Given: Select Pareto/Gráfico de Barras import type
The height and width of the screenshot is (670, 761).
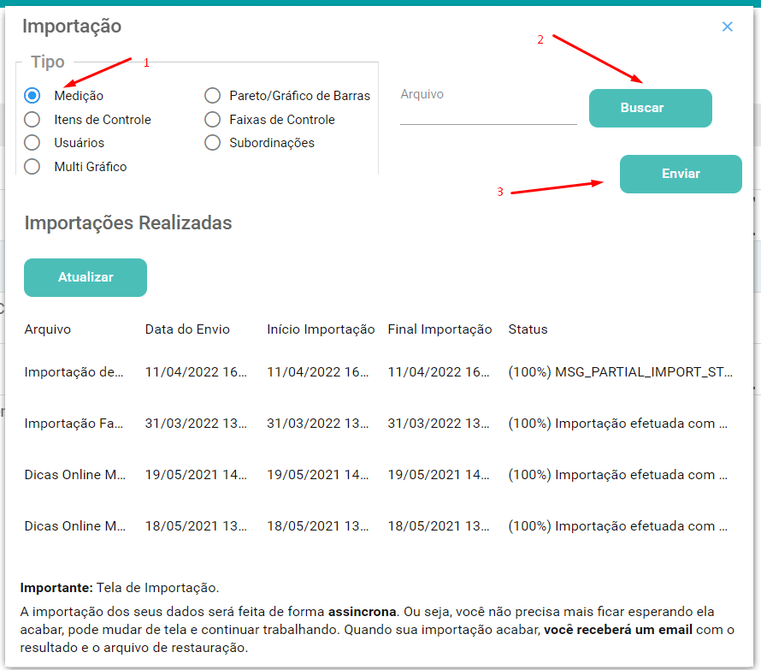Looking at the screenshot, I should pyautogui.click(x=212, y=96).
